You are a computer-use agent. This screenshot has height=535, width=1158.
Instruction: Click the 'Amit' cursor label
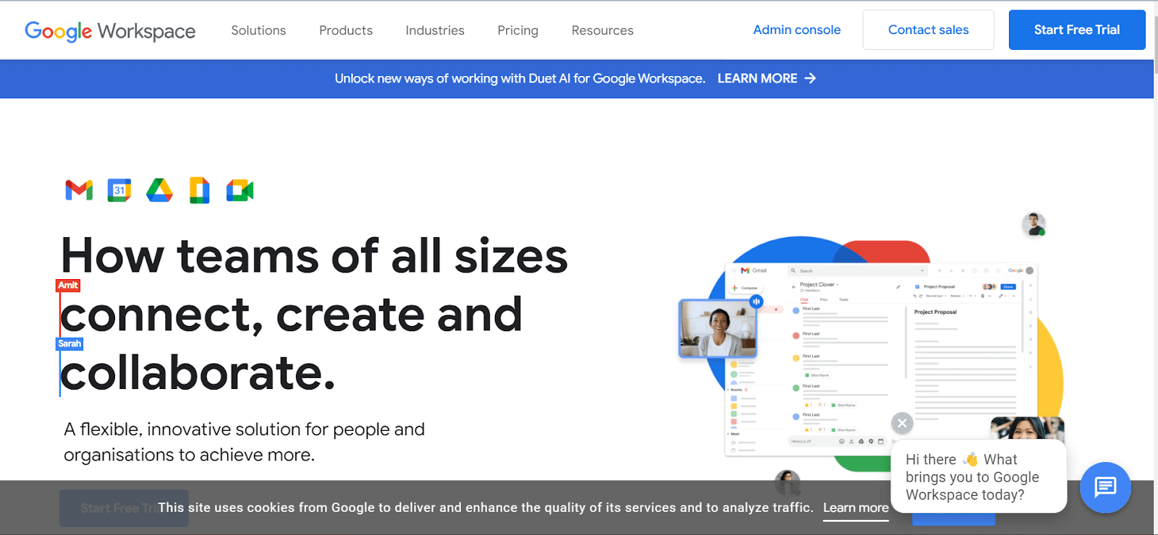tap(68, 286)
